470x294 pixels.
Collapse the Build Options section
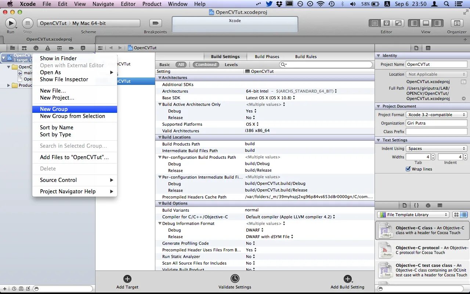coord(160,204)
